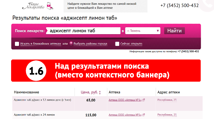This screenshot has width=214, height=119.
Task: Click the city dropdown arrow
Action: pyautogui.click(x=158, y=31)
